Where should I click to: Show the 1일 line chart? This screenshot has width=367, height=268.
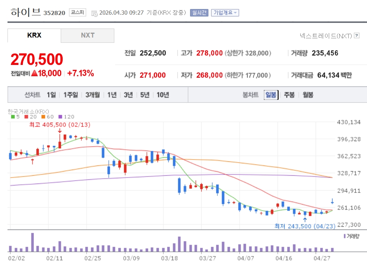[51, 95]
